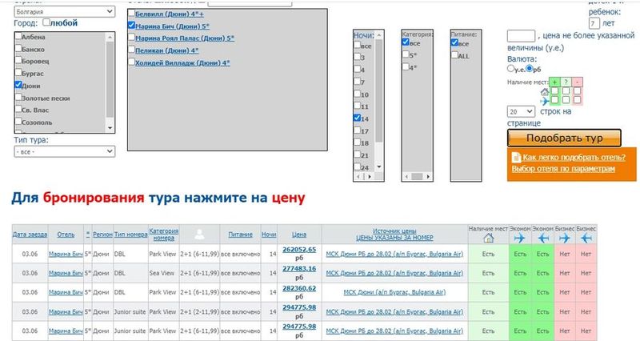The width and height of the screenshot is (640, 341).
Task: Click the maximum price input field
Action: click(521, 36)
